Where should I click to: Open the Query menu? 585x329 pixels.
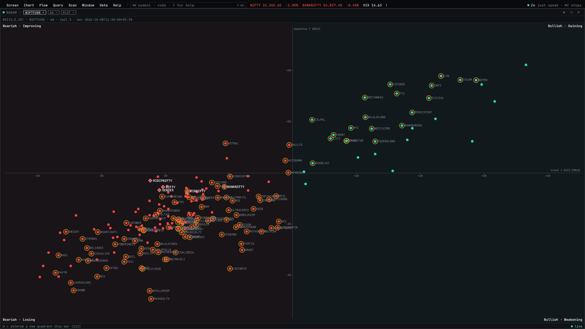click(58, 5)
